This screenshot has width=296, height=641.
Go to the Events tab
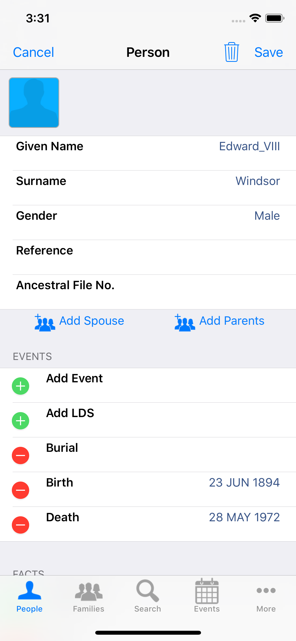207,596
